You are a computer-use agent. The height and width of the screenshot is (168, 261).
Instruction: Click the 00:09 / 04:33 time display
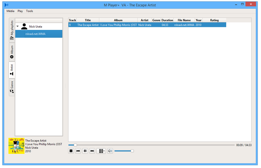tap(244, 145)
